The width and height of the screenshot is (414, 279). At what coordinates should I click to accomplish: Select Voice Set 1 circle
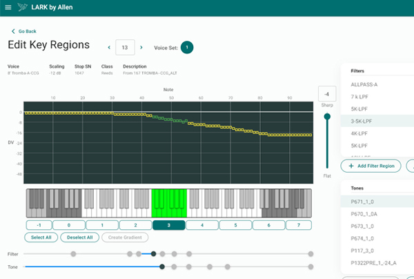tap(187, 48)
